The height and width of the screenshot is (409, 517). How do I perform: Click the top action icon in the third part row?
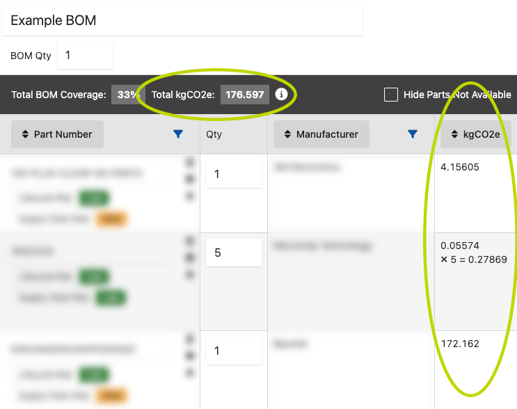[x=189, y=339]
